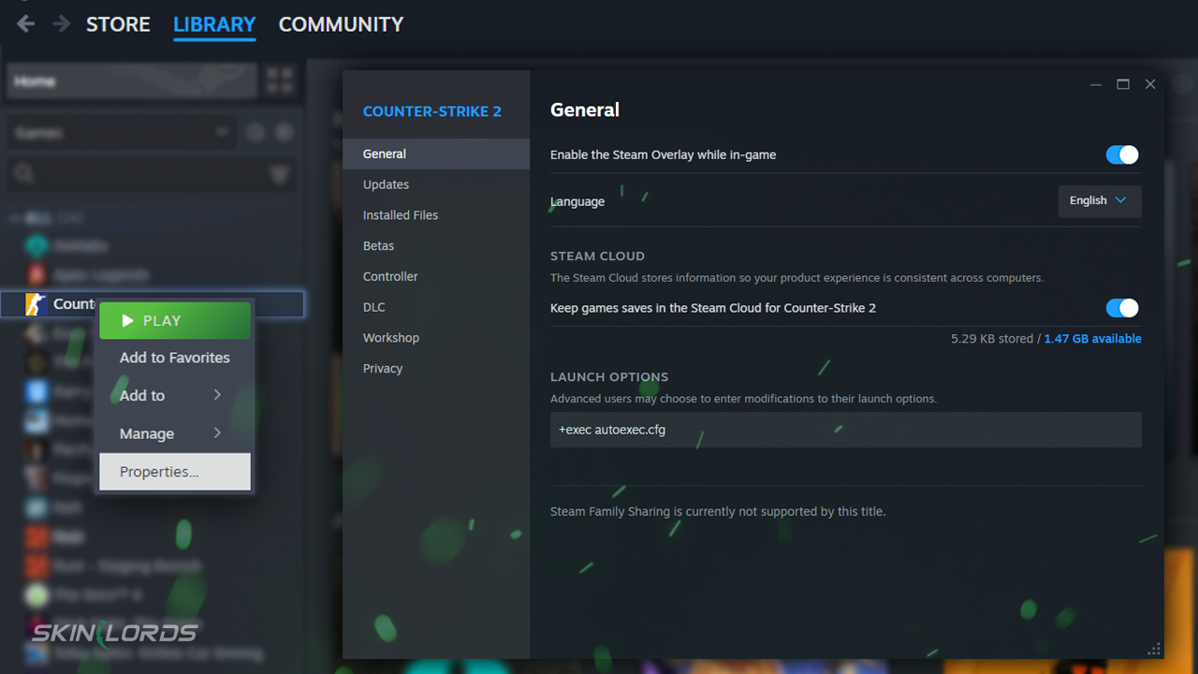Open the English language dropdown
This screenshot has height=674, width=1198.
[x=1099, y=201]
